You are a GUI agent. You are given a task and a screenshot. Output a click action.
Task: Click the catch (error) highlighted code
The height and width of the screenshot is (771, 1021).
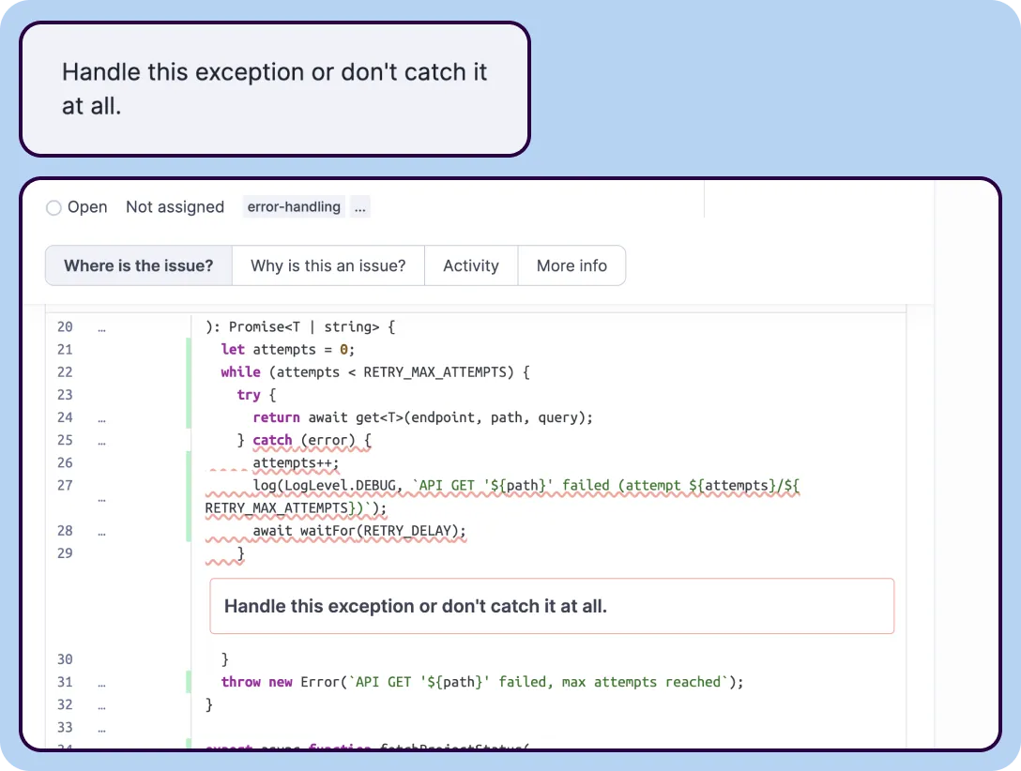(x=312, y=441)
